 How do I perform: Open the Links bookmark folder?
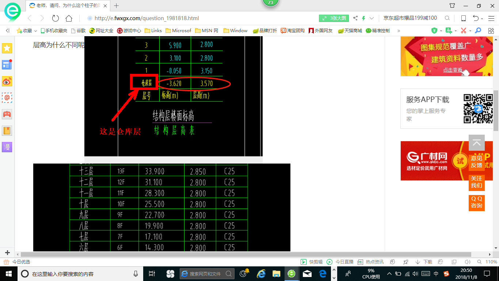pyautogui.click(x=153, y=31)
